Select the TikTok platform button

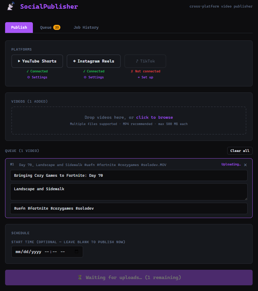pos(145,61)
